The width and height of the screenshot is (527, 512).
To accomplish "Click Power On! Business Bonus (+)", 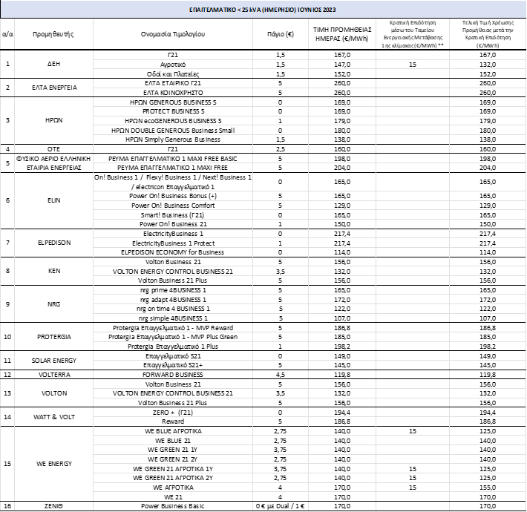I will tap(173, 196).
